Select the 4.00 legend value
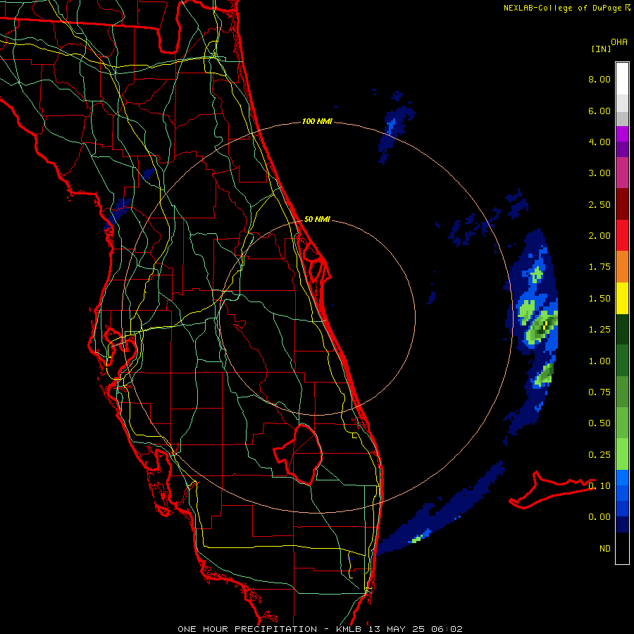The height and width of the screenshot is (634, 634). point(599,142)
